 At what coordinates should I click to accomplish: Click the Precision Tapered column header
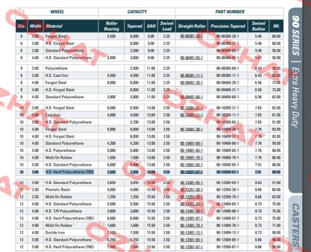[x=228, y=26]
